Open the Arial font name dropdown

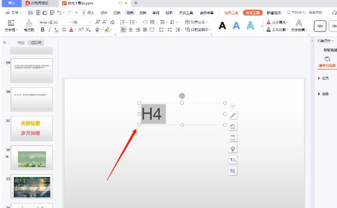(70, 22)
